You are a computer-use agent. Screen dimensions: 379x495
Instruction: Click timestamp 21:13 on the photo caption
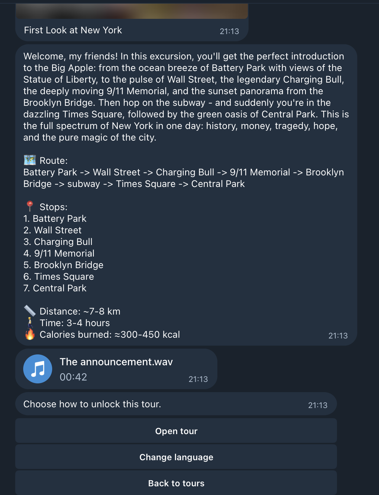(x=229, y=31)
